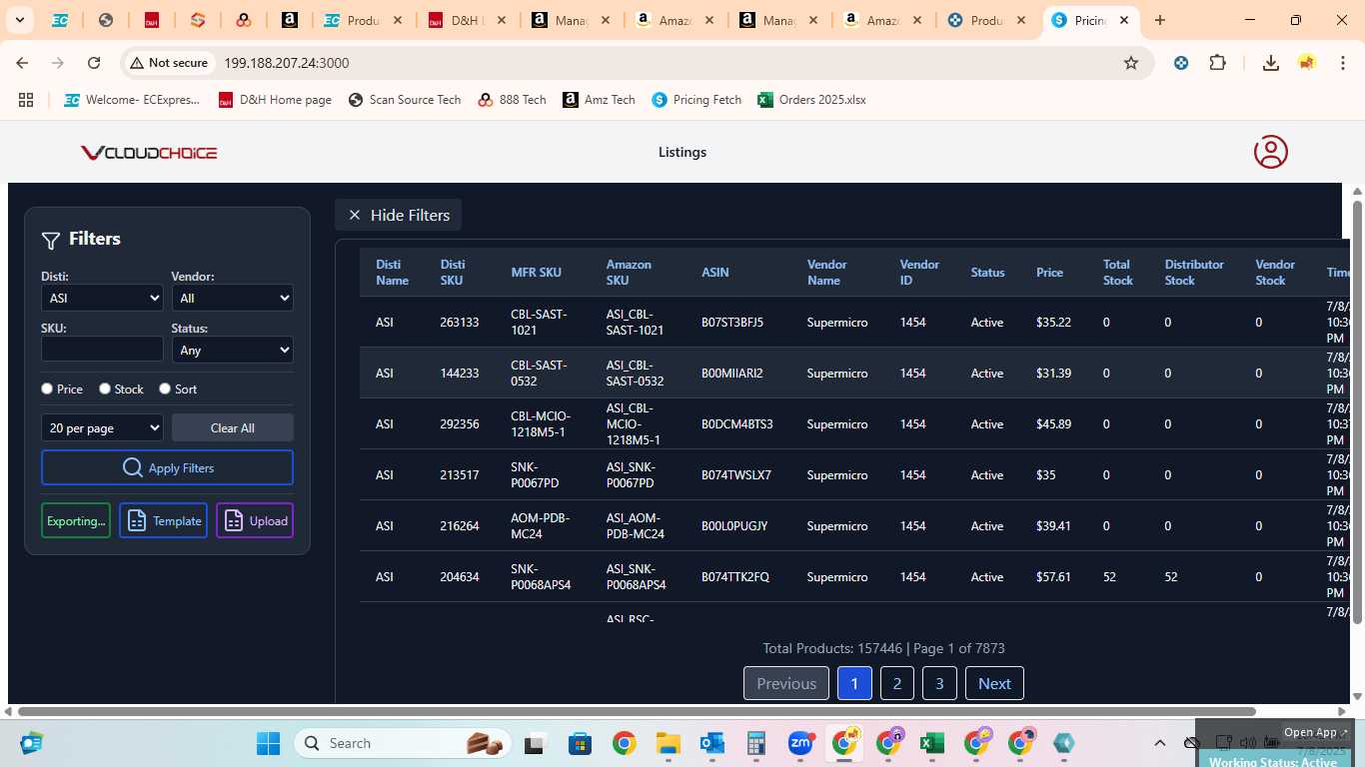Close the active Pricing tab
Image resolution: width=1365 pixels, height=767 pixels.
point(1124,20)
